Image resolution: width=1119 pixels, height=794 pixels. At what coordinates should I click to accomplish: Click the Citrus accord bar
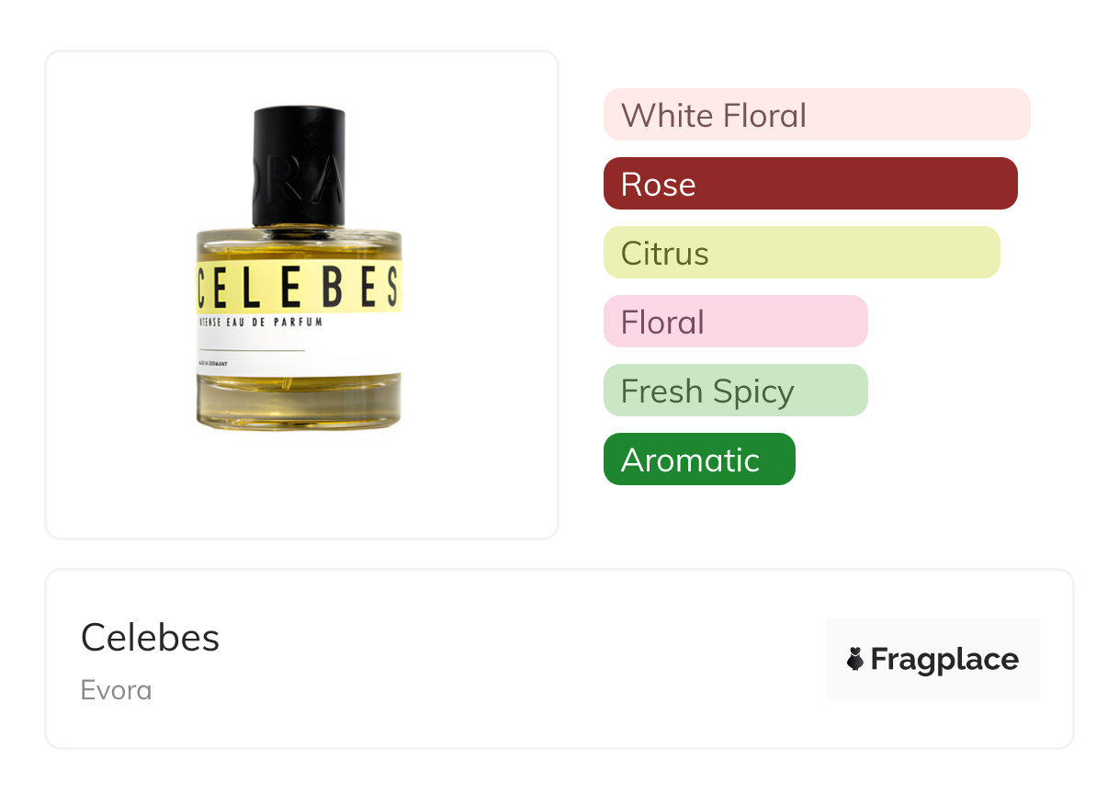801,253
